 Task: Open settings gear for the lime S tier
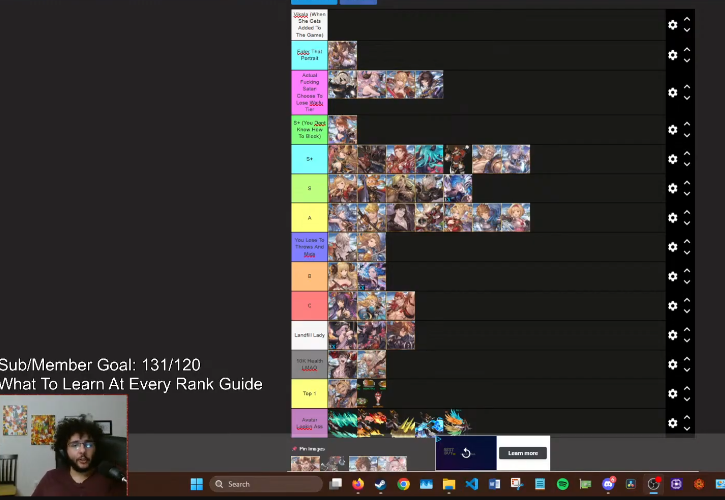tap(673, 188)
